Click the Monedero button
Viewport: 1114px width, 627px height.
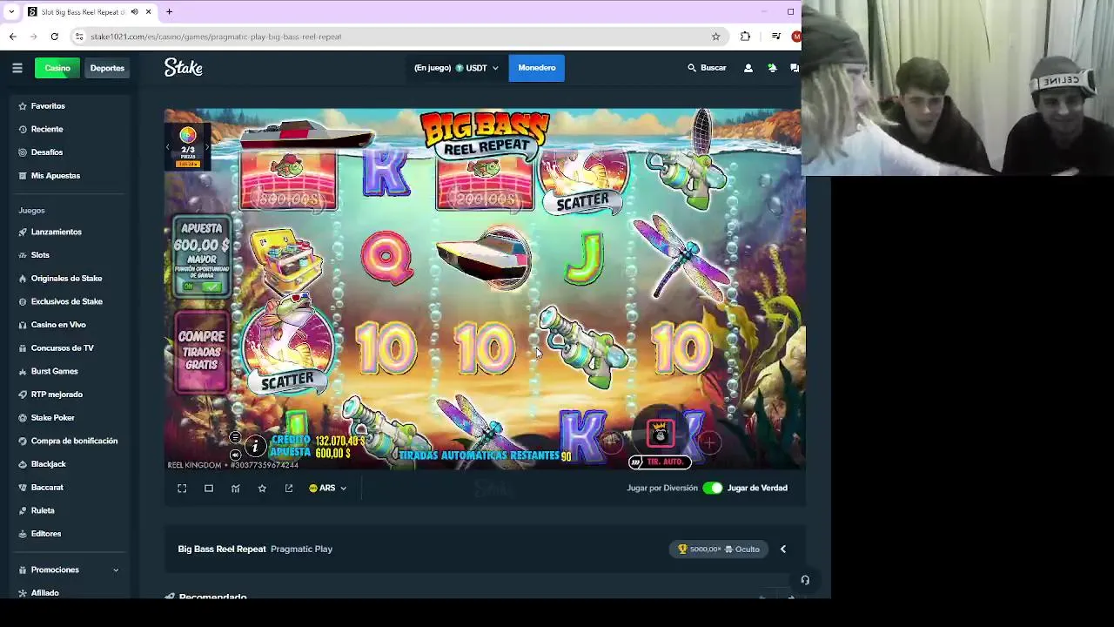pyautogui.click(x=537, y=68)
